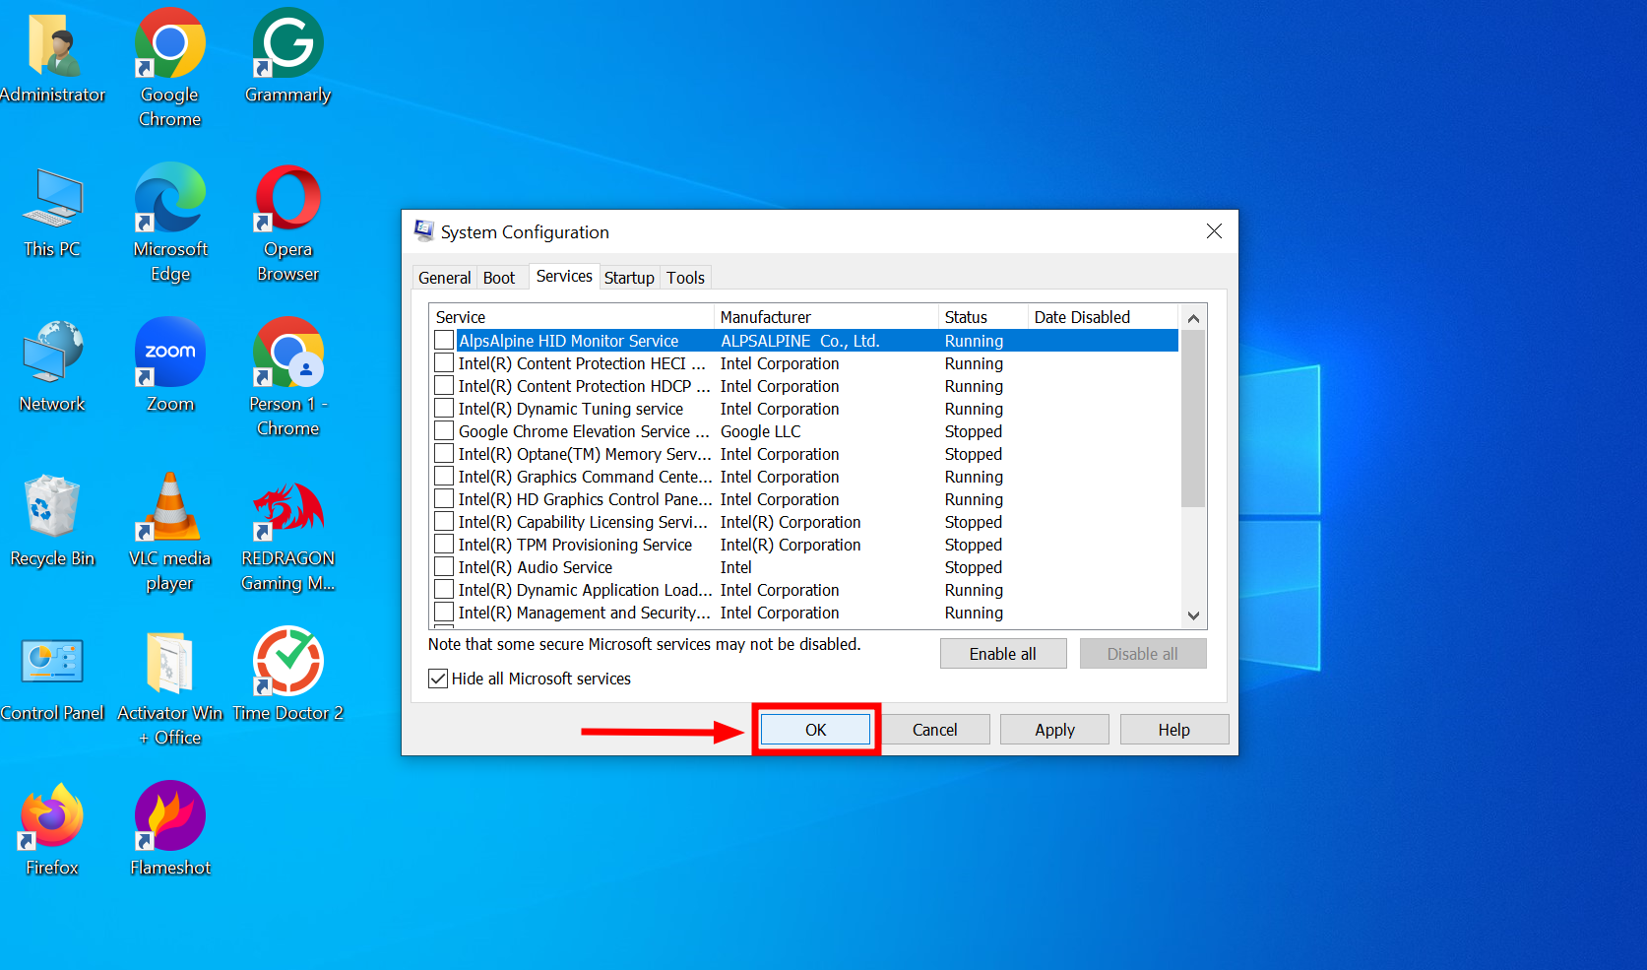This screenshot has width=1647, height=970.
Task: Enable the Intel(R) Audio Service checkbox
Action: point(444,567)
